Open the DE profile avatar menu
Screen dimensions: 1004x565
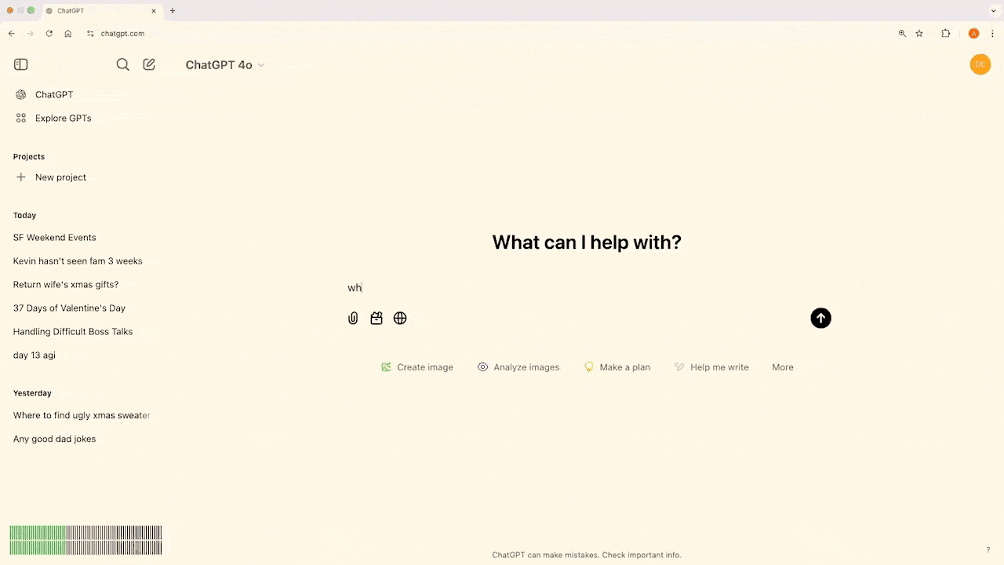point(980,64)
